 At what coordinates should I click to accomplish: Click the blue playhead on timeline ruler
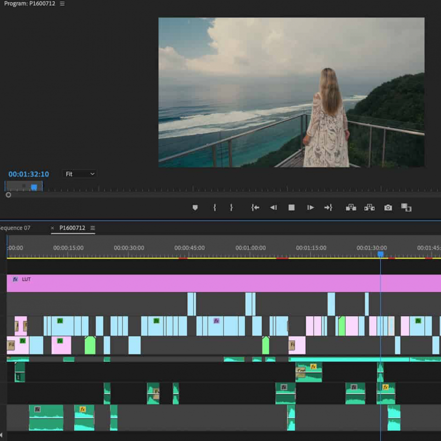pyautogui.click(x=380, y=254)
